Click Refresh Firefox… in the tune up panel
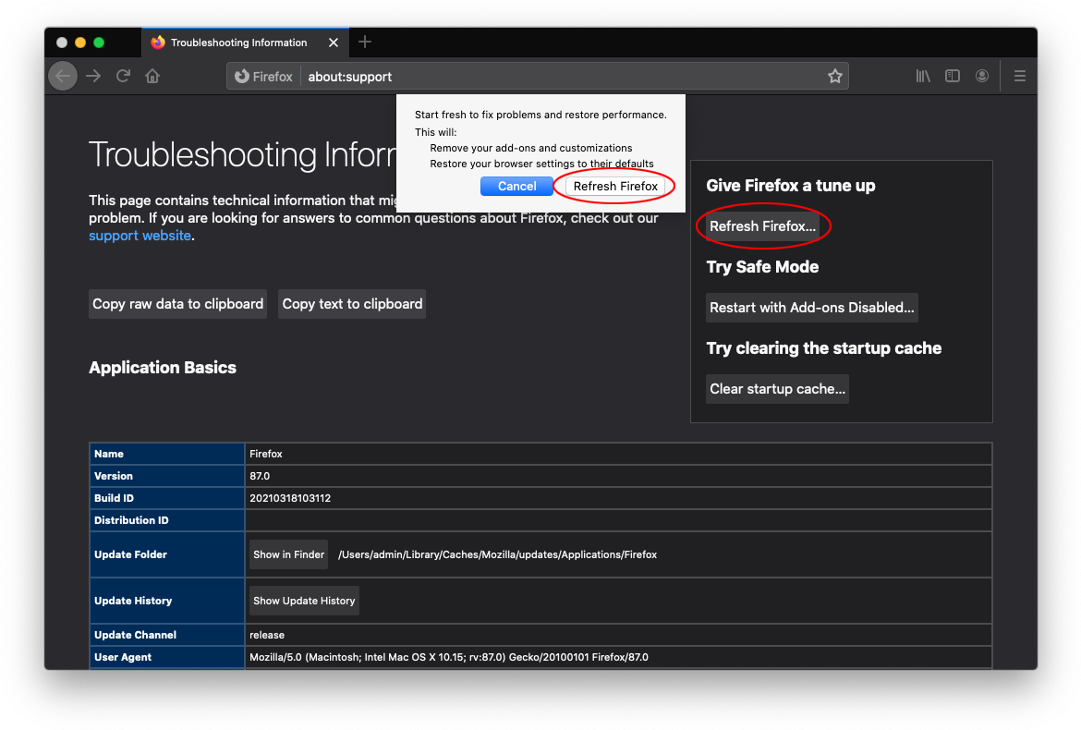The image size is (1081, 730). point(762,226)
